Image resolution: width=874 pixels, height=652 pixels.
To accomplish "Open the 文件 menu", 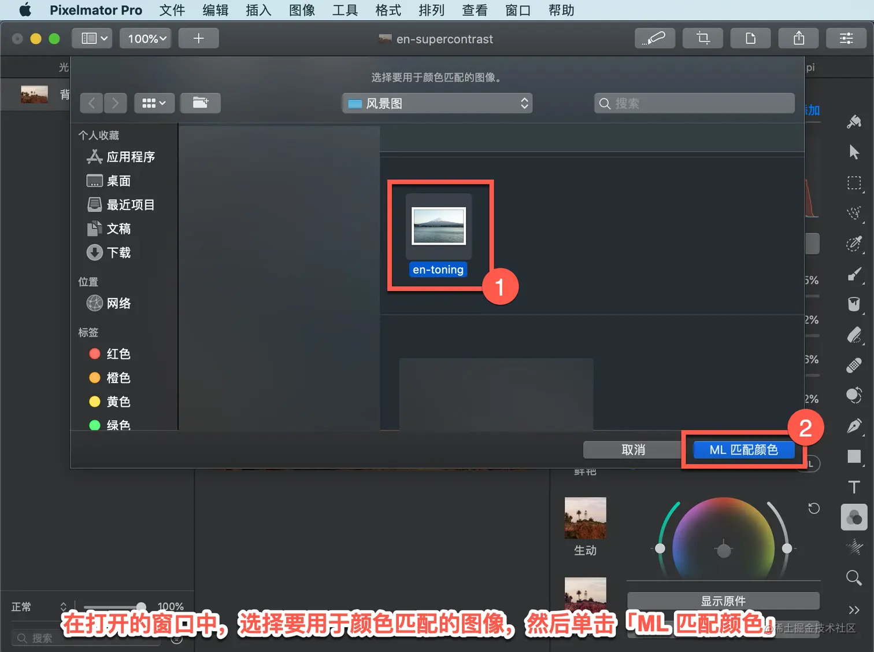I will [x=172, y=10].
